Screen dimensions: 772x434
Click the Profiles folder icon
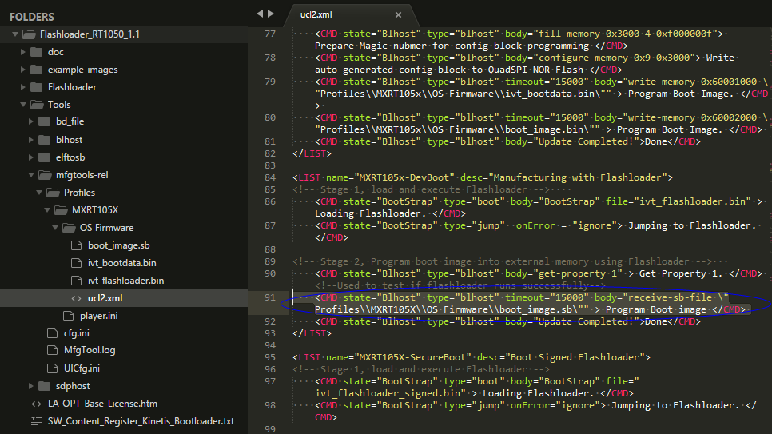pyautogui.click(x=53, y=193)
